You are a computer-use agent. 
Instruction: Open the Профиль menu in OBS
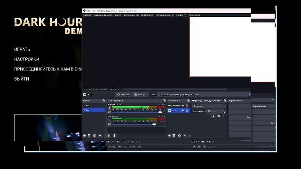[147, 15]
